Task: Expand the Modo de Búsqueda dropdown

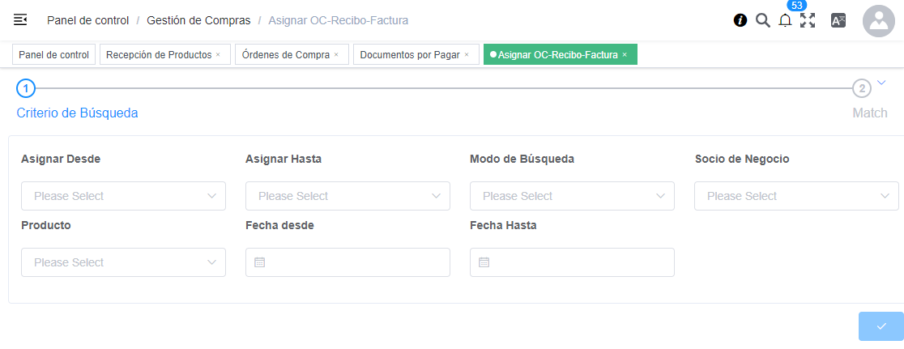Action: tap(572, 196)
